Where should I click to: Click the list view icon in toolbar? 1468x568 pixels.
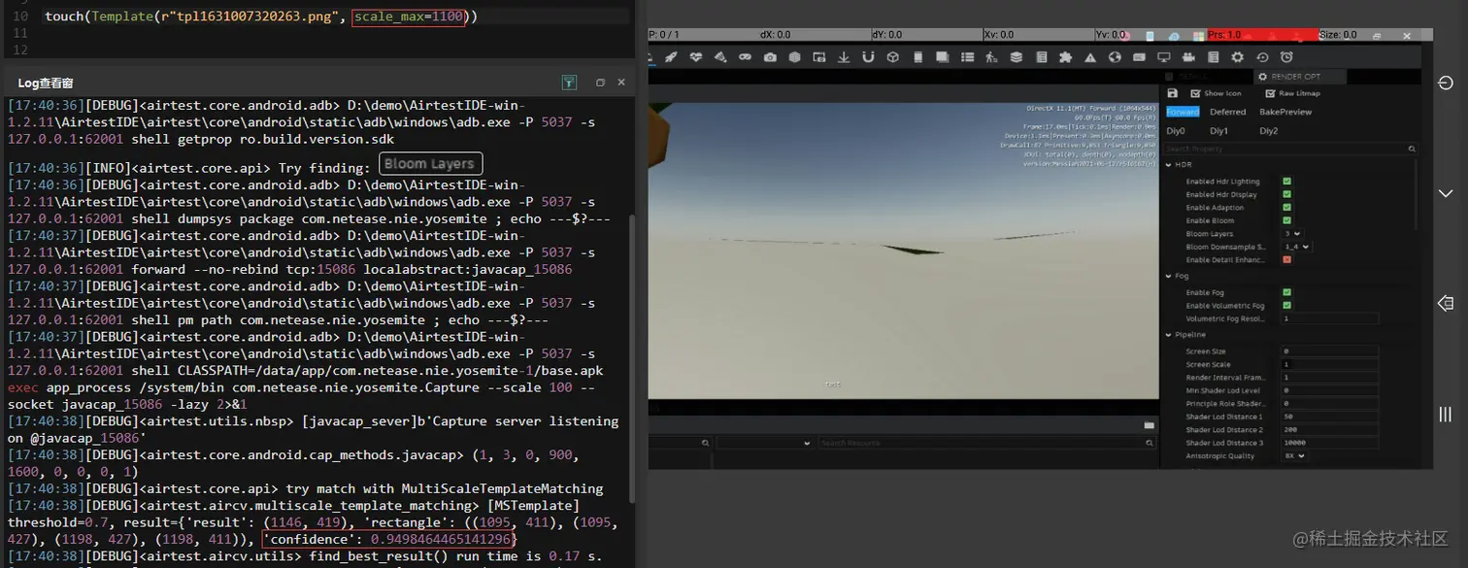point(966,57)
